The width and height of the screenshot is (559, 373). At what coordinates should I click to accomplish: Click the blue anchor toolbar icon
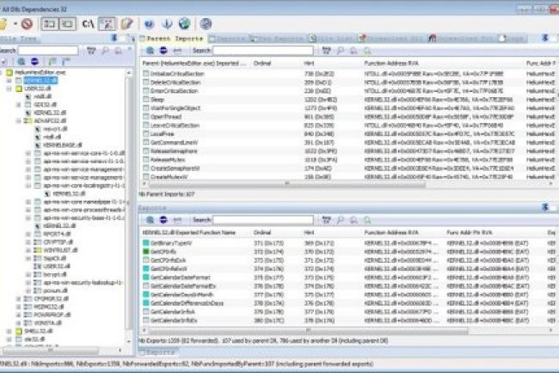point(167,24)
